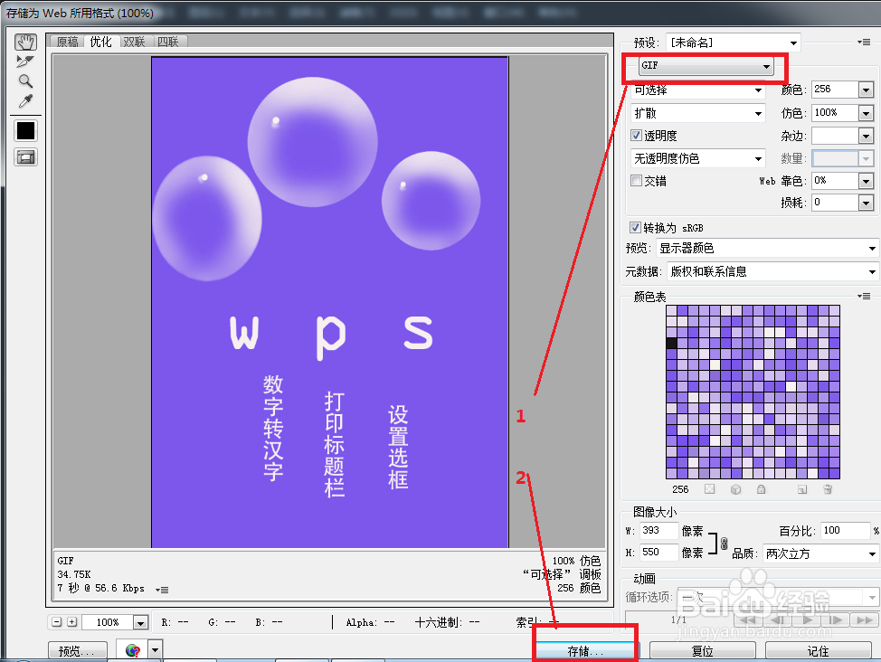
Task: Open the color table panel menu icon
Action: coord(864,296)
